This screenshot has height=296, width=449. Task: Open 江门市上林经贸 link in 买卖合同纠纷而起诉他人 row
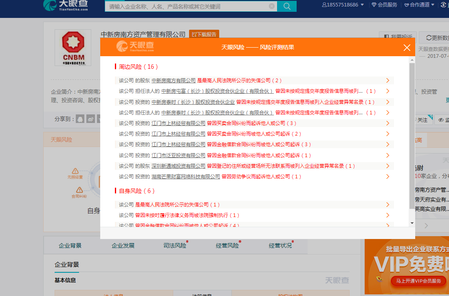coord(178,123)
